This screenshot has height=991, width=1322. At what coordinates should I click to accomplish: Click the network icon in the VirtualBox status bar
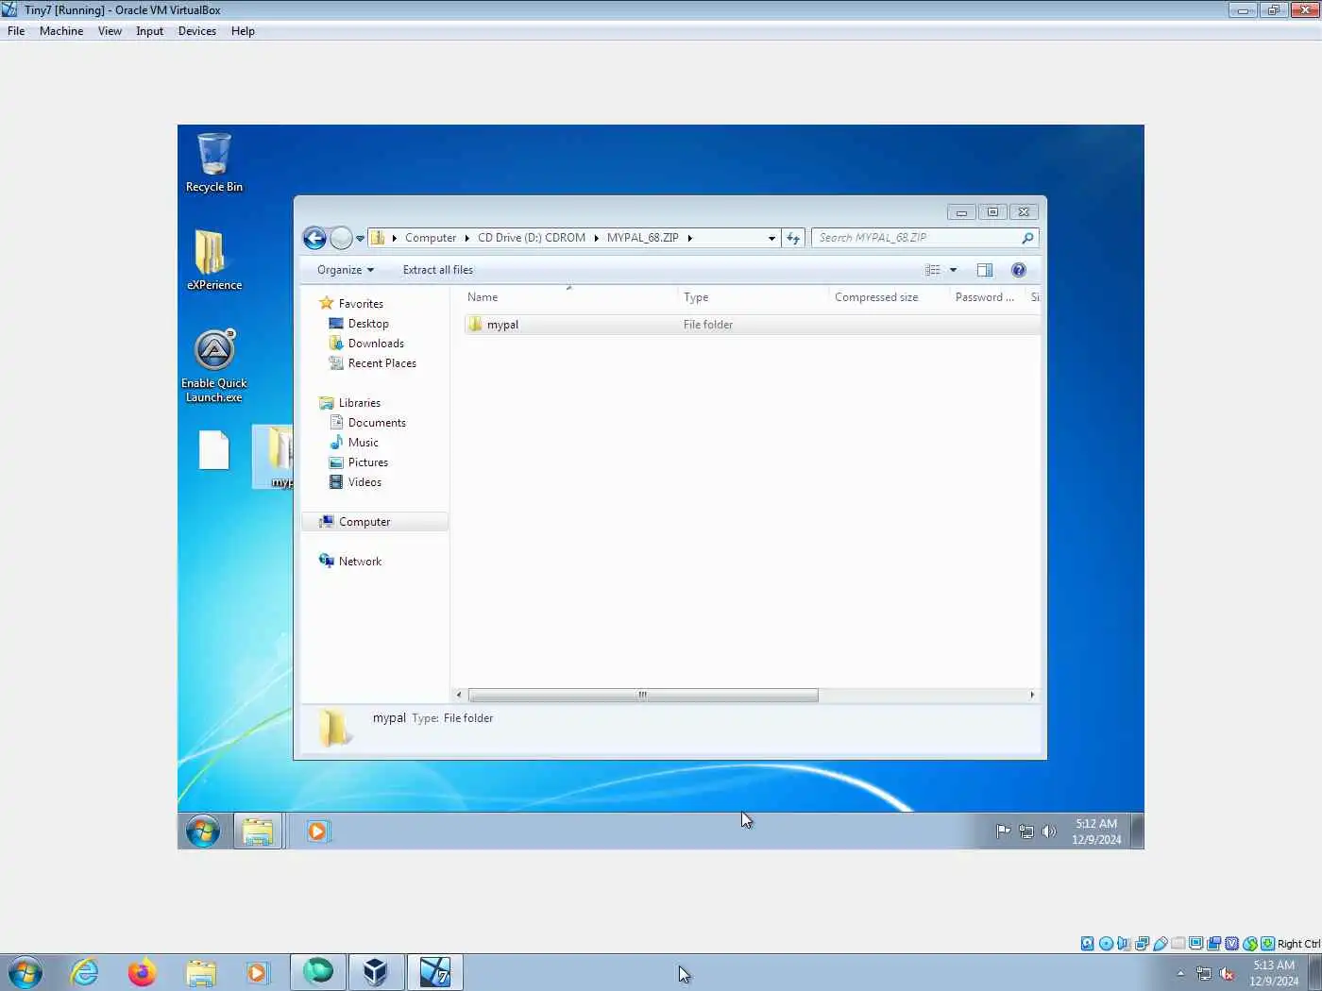1143,944
